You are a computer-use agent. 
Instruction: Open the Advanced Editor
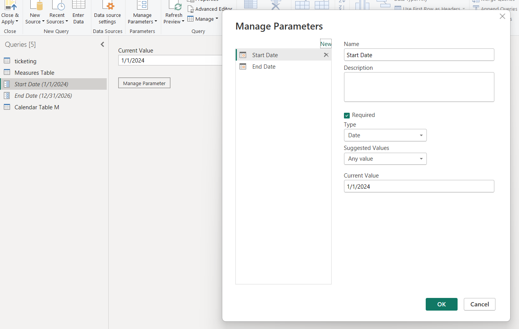click(210, 9)
